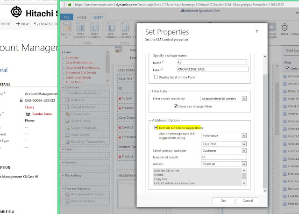This screenshot has height=214, width=299.
Task: Click the lock icon beside Product field
Action: pyautogui.click(x=120, y=157)
